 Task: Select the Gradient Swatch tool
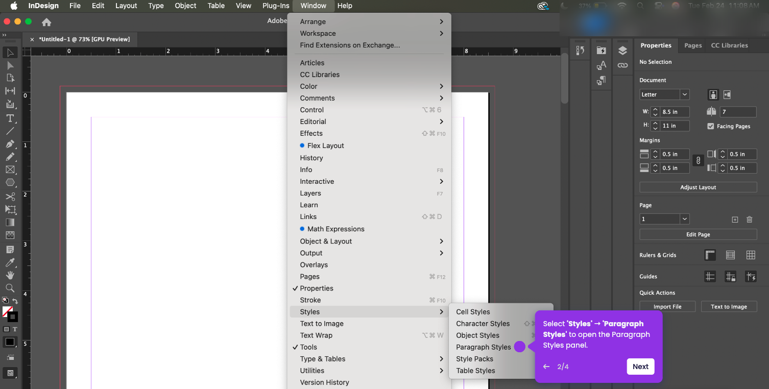coord(10,223)
